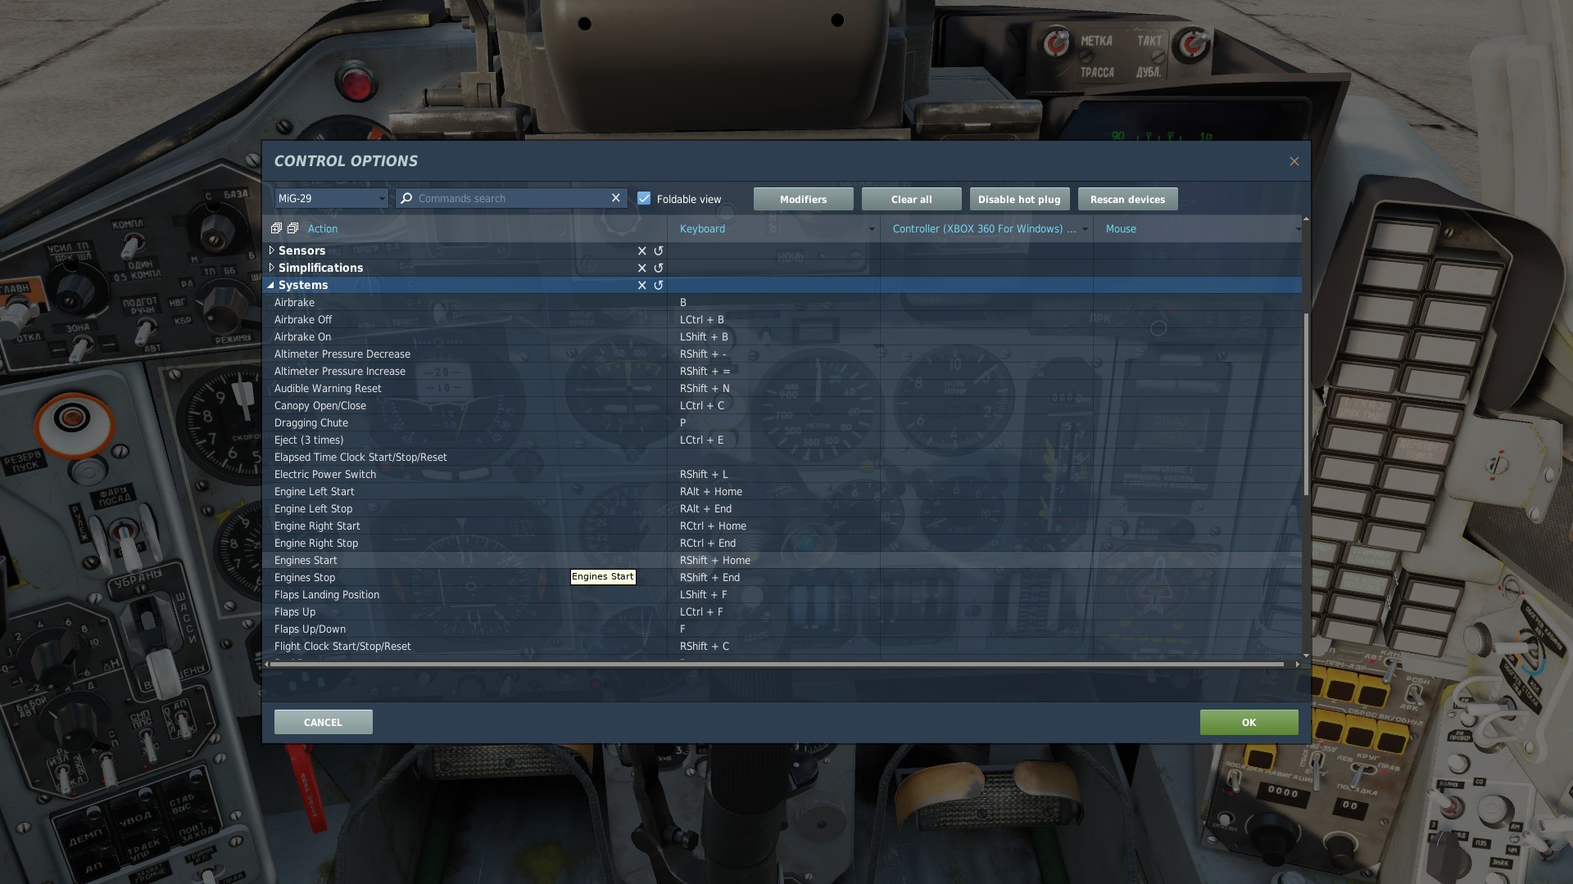Expand the Sensors category
The width and height of the screenshot is (1573, 884).
point(271,250)
